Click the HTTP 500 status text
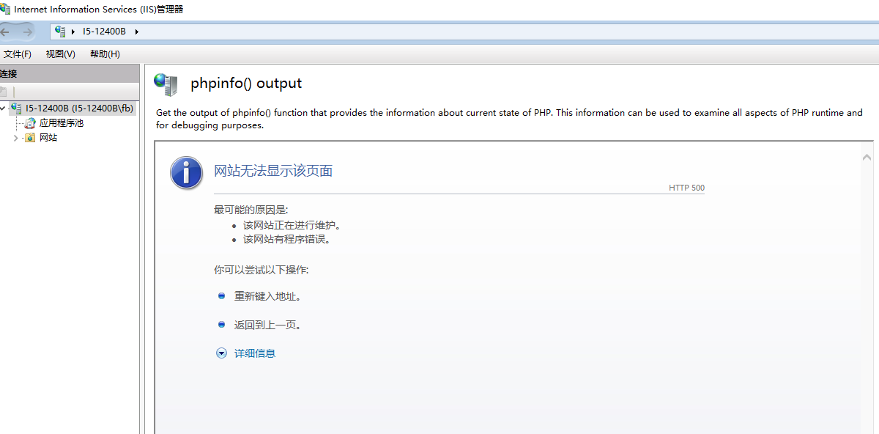879x434 pixels. (x=686, y=188)
